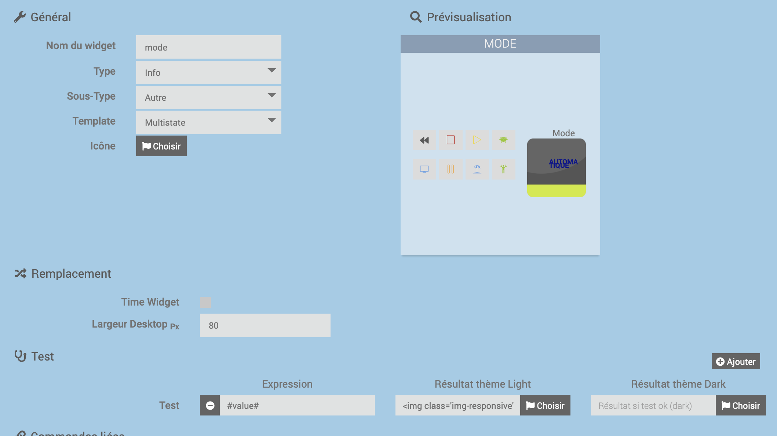Image resolution: width=777 pixels, height=436 pixels.
Task: Remove the test row with minus button
Action: [x=210, y=405]
